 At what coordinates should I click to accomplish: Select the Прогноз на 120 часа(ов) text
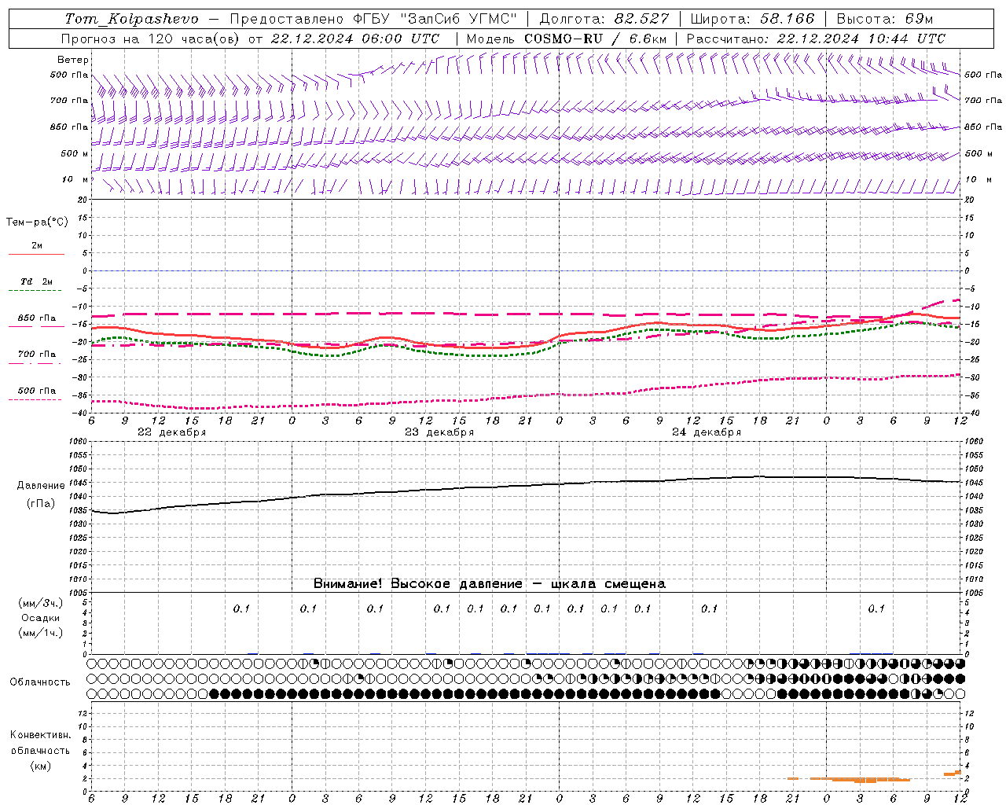[x=152, y=39]
